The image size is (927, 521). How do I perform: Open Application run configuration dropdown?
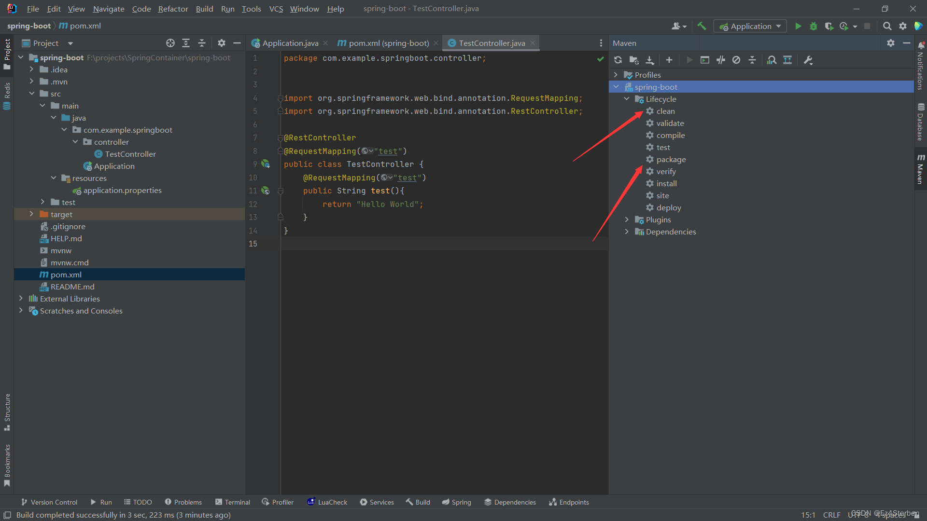click(750, 26)
